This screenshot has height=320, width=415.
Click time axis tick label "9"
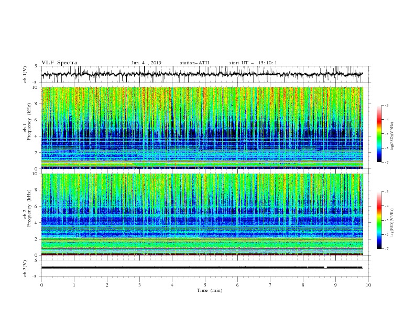click(335, 285)
